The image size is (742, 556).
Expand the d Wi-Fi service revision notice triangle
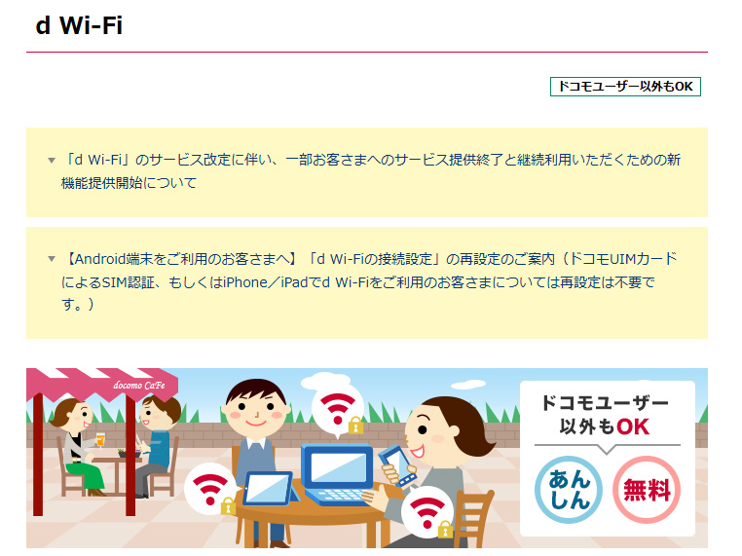[52, 161]
